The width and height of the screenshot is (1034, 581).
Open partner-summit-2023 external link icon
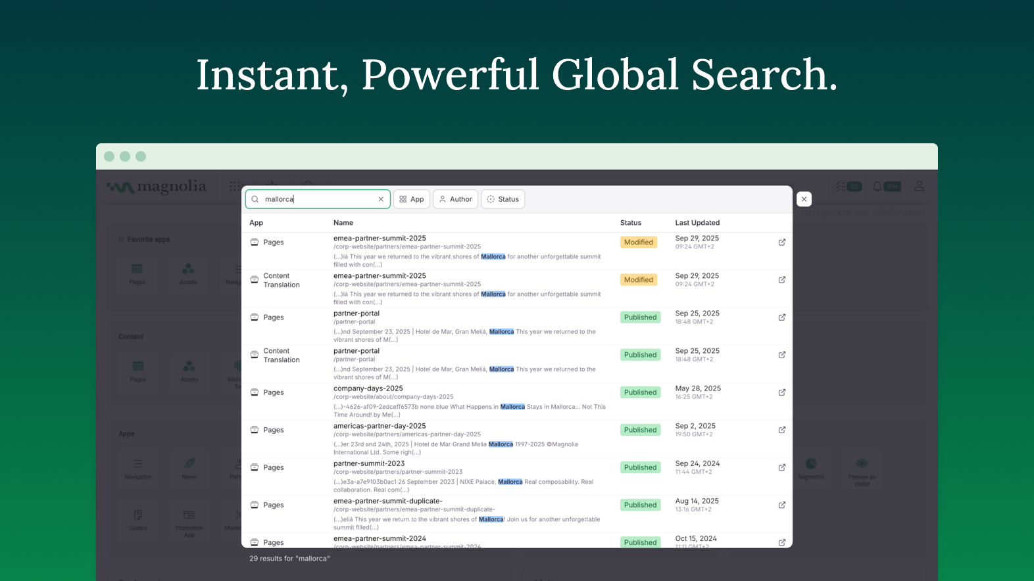(x=782, y=467)
